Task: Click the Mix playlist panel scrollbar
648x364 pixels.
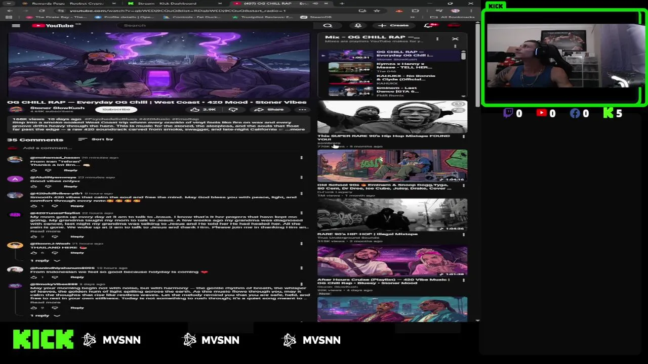Action: point(463,56)
